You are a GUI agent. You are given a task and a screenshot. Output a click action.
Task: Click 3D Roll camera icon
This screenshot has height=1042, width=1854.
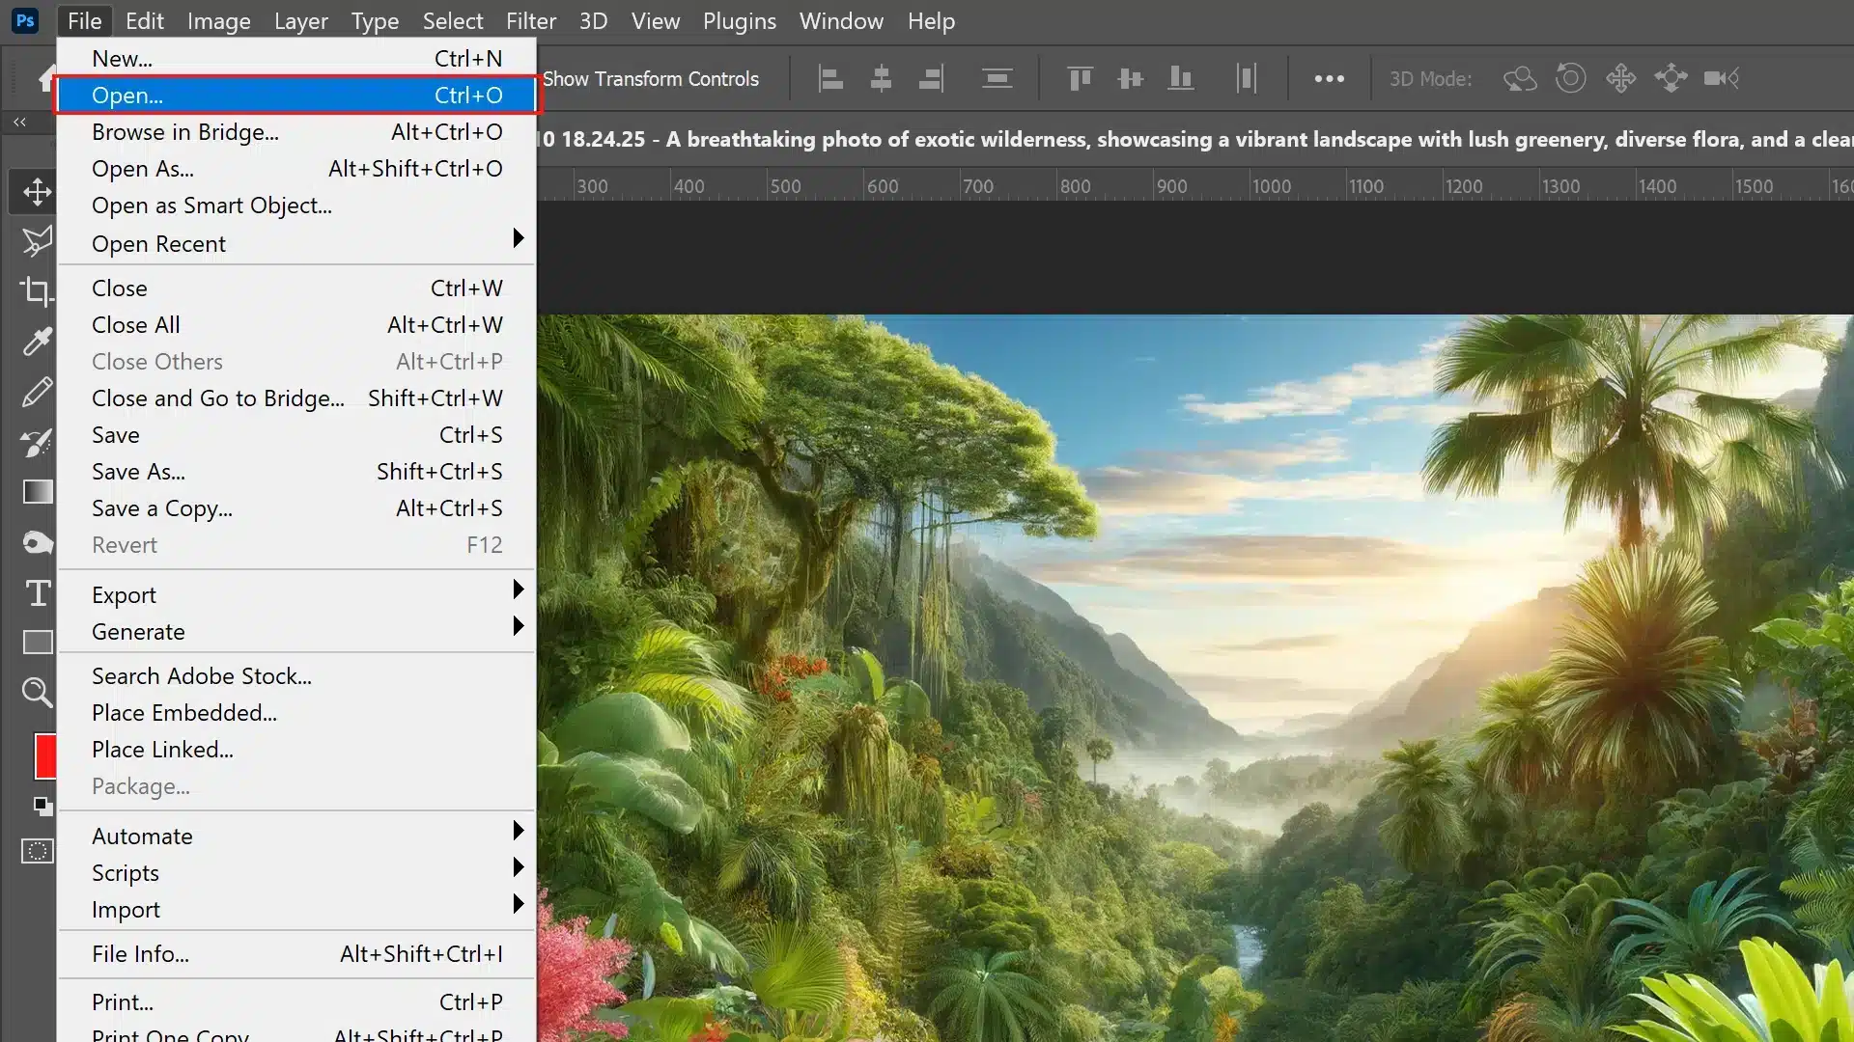click(1571, 78)
